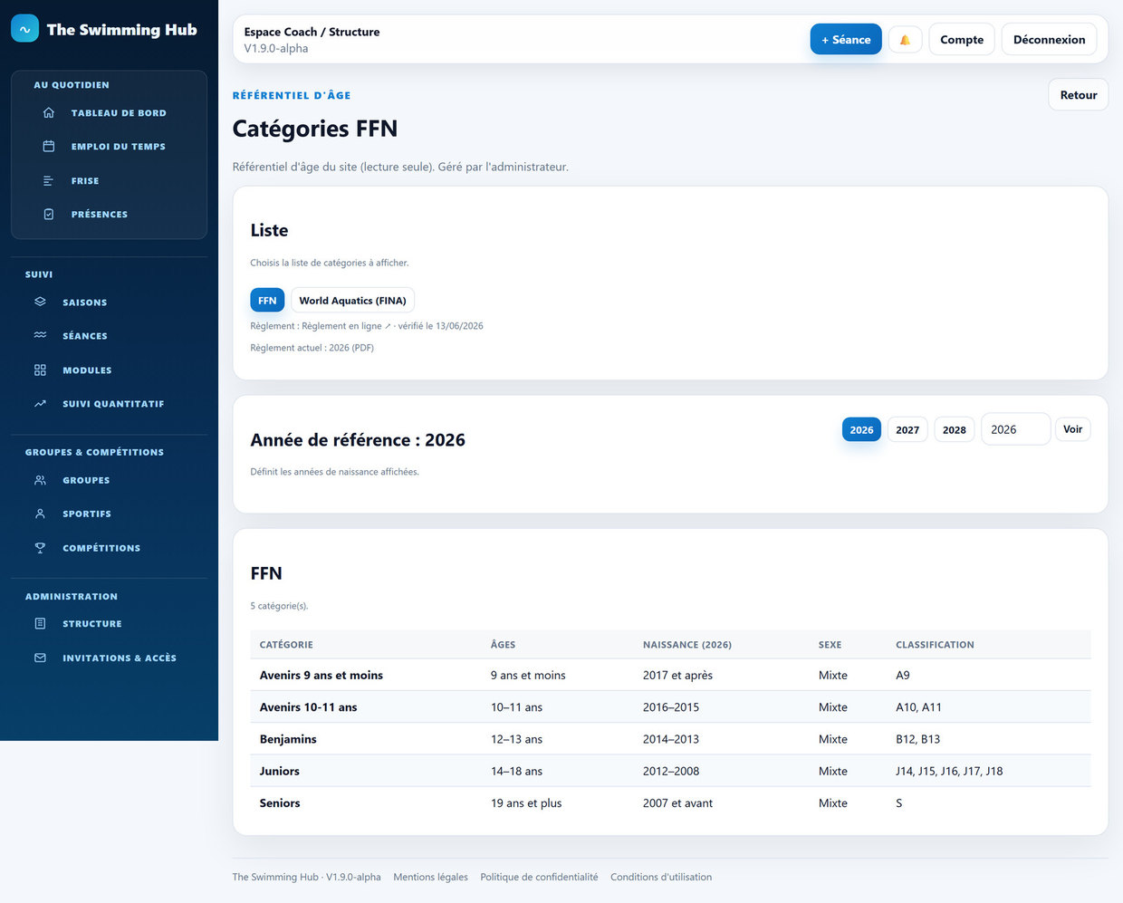
Task: Click the + Séance button
Action: pyautogui.click(x=846, y=40)
